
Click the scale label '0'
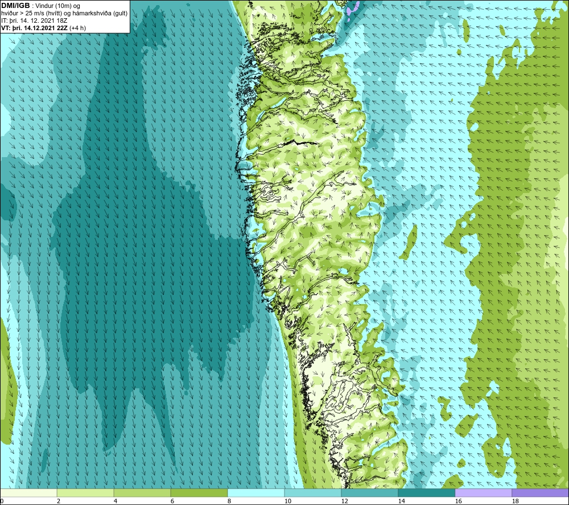(x=2, y=502)
